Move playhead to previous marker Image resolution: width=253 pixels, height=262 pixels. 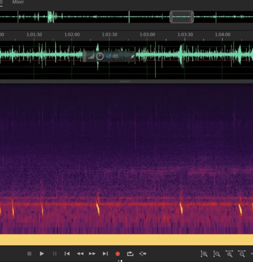pyautogui.click(x=67, y=254)
